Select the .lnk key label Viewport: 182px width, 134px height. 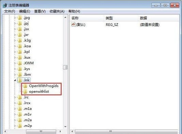pyautogui.click(x=27, y=80)
